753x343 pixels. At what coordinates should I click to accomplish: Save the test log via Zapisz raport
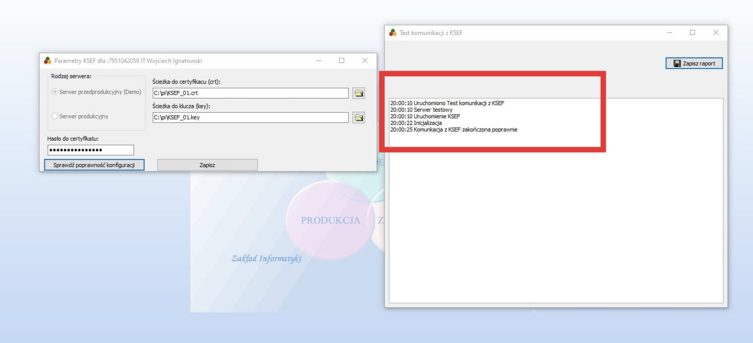[694, 64]
